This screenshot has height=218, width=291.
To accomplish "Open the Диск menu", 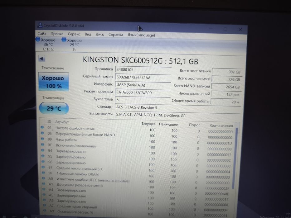I will 100,35.
